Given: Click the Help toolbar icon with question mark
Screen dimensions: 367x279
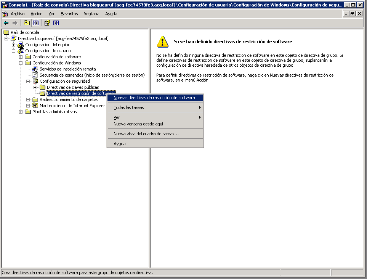Looking at the screenshot, I should tap(47, 23).
